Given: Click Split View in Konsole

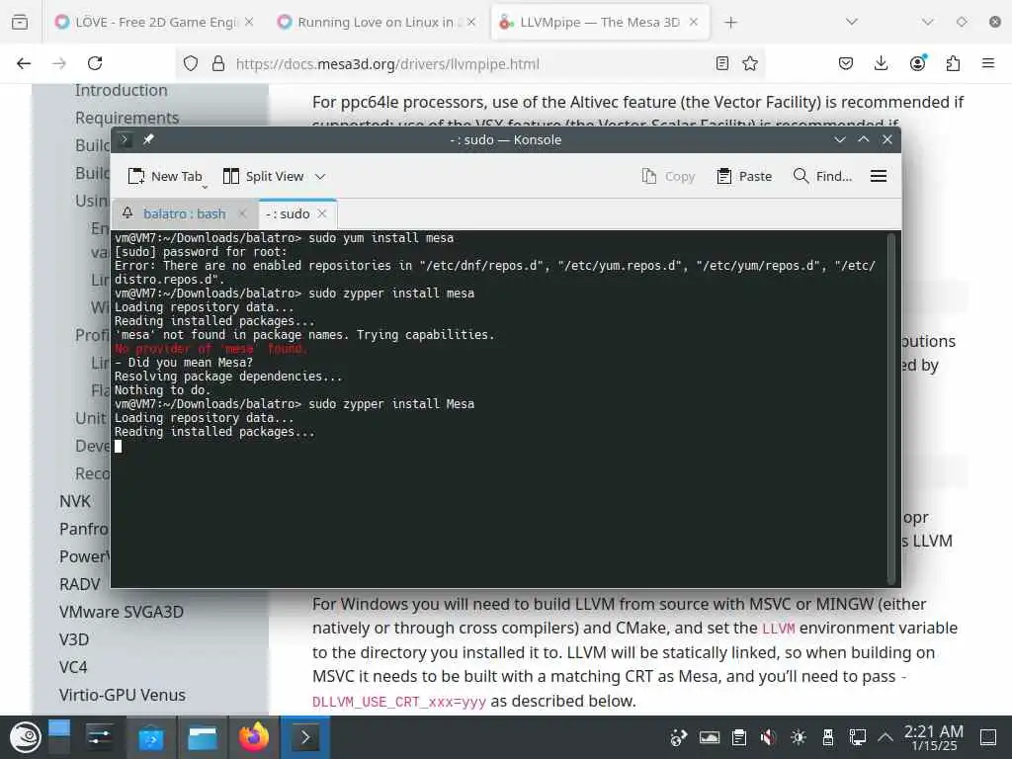Looking at the screenshot, I should [x=263, y=176].
